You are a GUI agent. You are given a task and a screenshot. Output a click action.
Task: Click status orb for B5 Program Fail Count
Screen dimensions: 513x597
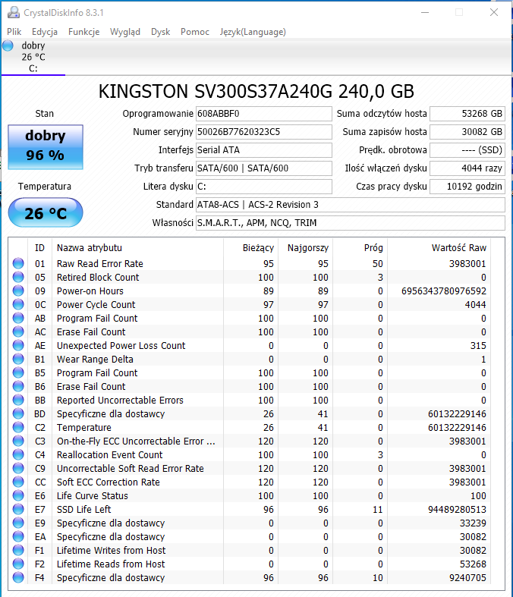(x=18, y=372)
